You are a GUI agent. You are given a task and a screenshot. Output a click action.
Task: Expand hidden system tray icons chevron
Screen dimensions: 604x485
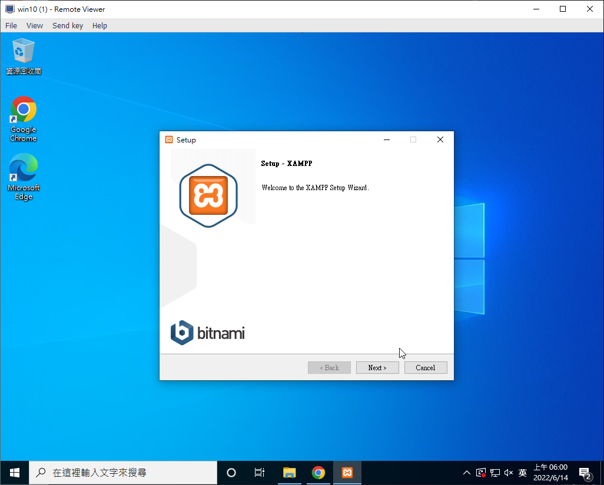click(x=467, y=473)
